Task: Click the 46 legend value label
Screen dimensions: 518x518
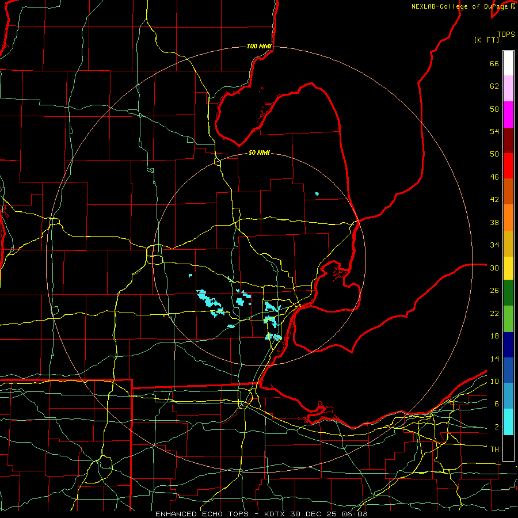Action: click(x=494, y=177)
